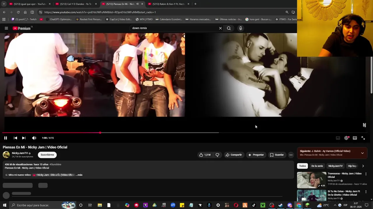Image resolution: width=373 pixels, height=209 pixels.
Task: Switch to "Cali Y El Dandee" tab
Action: (x=76, y=4)
